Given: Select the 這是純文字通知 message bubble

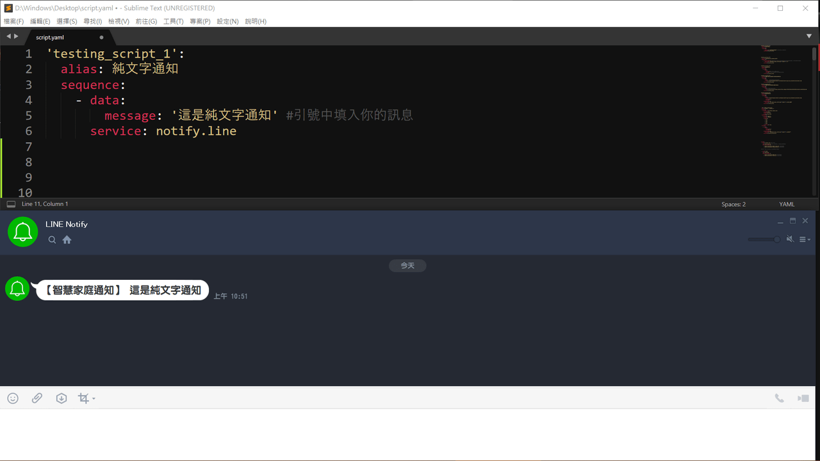Looking at the screenshot, I should [x=122, y=290].
